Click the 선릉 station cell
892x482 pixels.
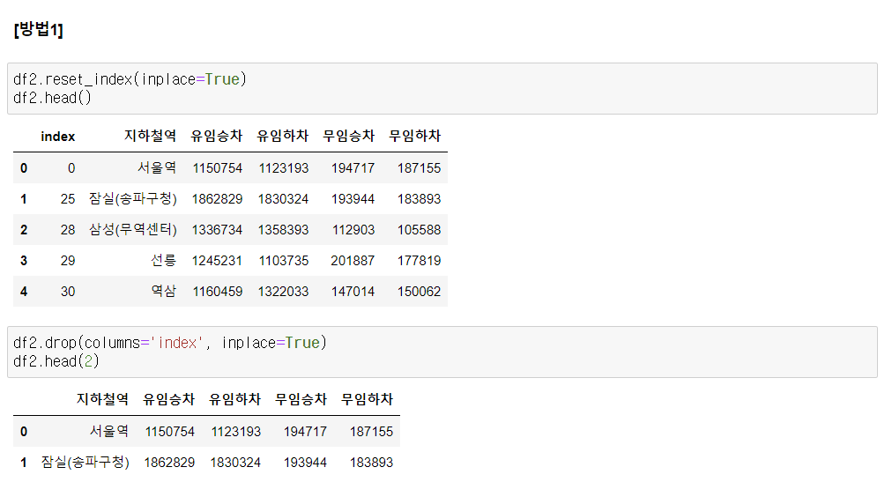point(163,260)
